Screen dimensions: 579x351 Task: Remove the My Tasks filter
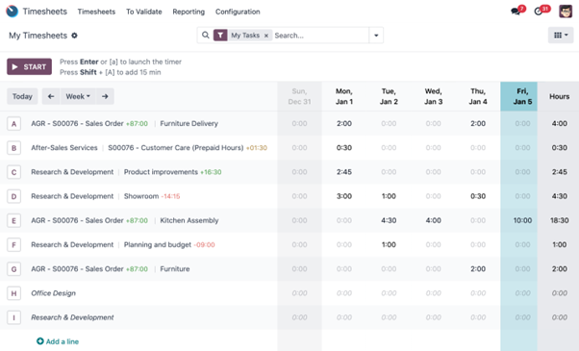pyautogui.click(x=265, y=36)
